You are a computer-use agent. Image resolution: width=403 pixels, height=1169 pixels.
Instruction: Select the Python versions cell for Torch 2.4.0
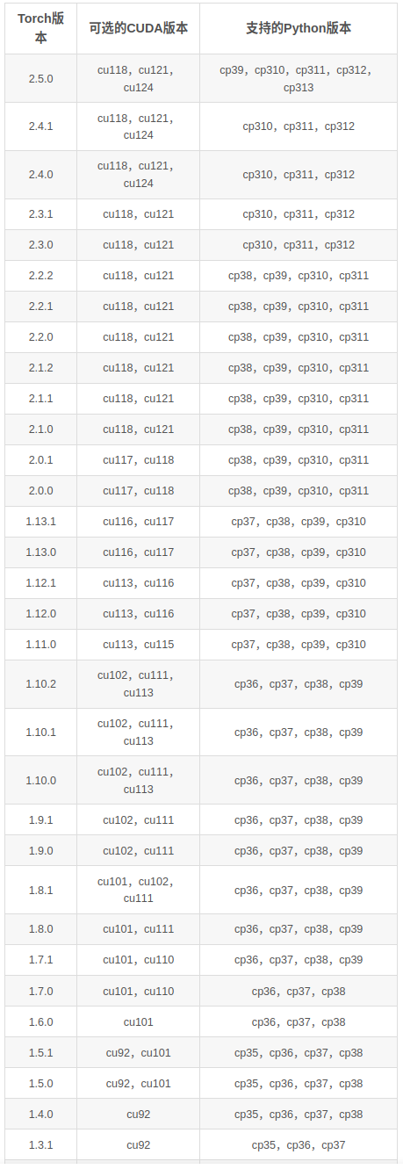(298, 175)
